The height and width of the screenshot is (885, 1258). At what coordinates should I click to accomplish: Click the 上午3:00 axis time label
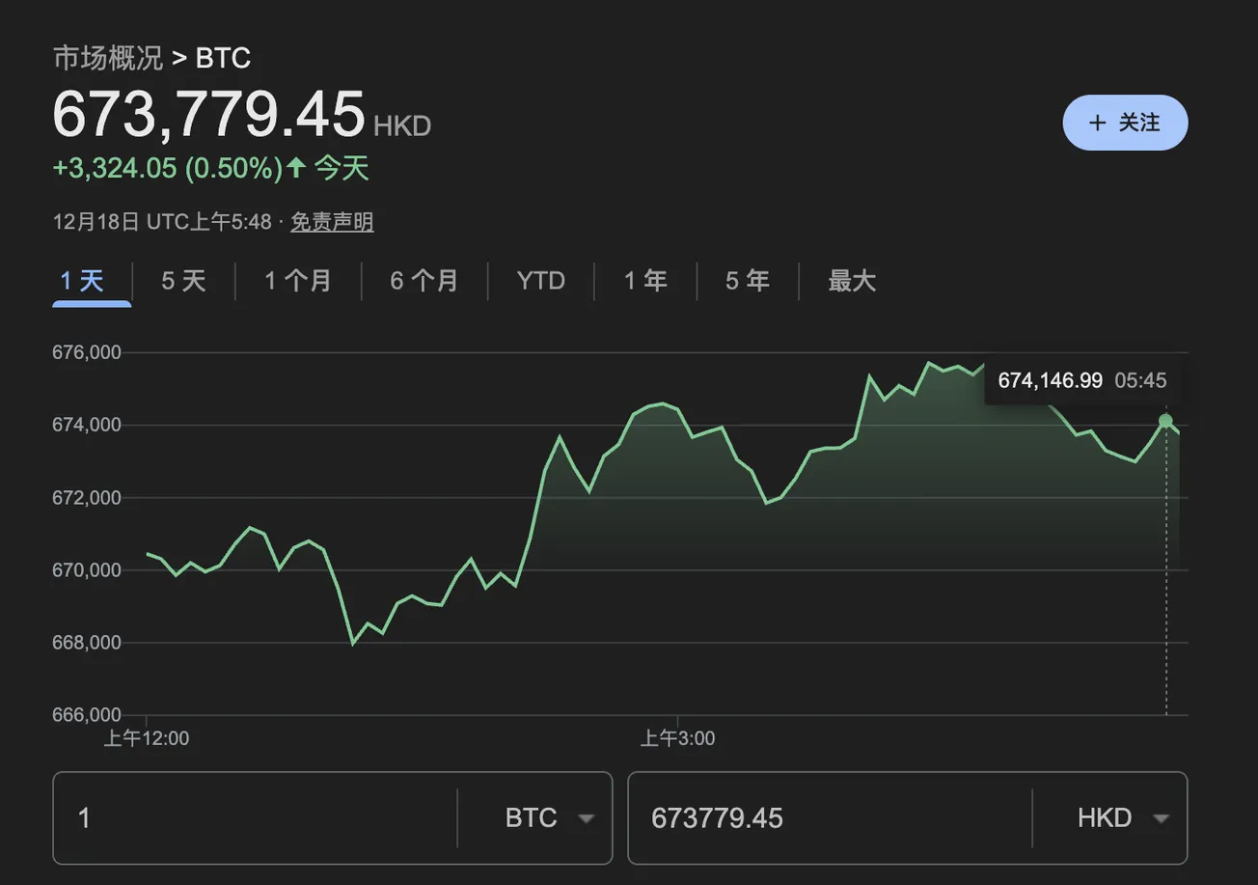click(678, 739)
